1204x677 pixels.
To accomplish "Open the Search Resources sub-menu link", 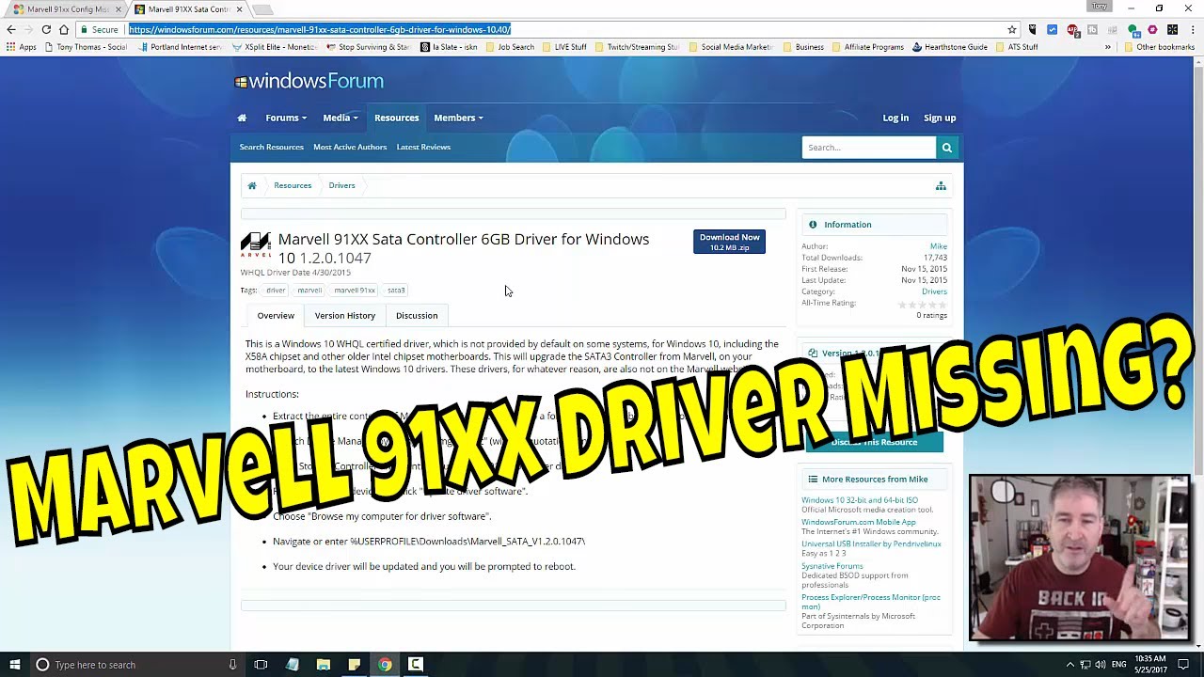I will point(272,147).
